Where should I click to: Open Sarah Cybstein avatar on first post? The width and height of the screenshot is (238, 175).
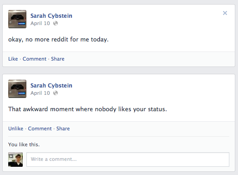(17, 19)
